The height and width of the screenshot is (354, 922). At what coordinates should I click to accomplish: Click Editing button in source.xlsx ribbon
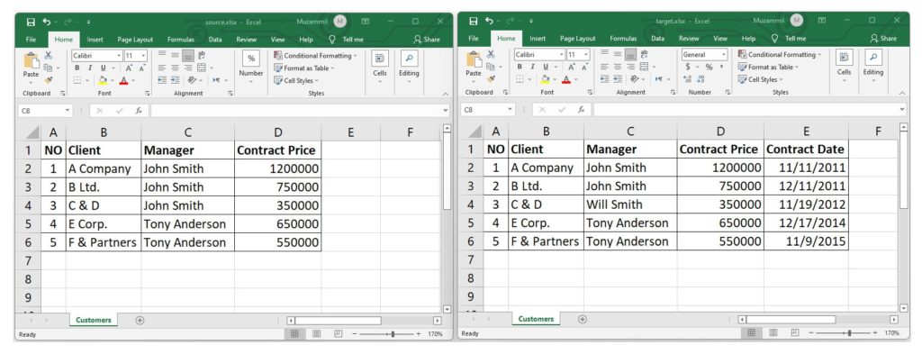coord(409,66)
